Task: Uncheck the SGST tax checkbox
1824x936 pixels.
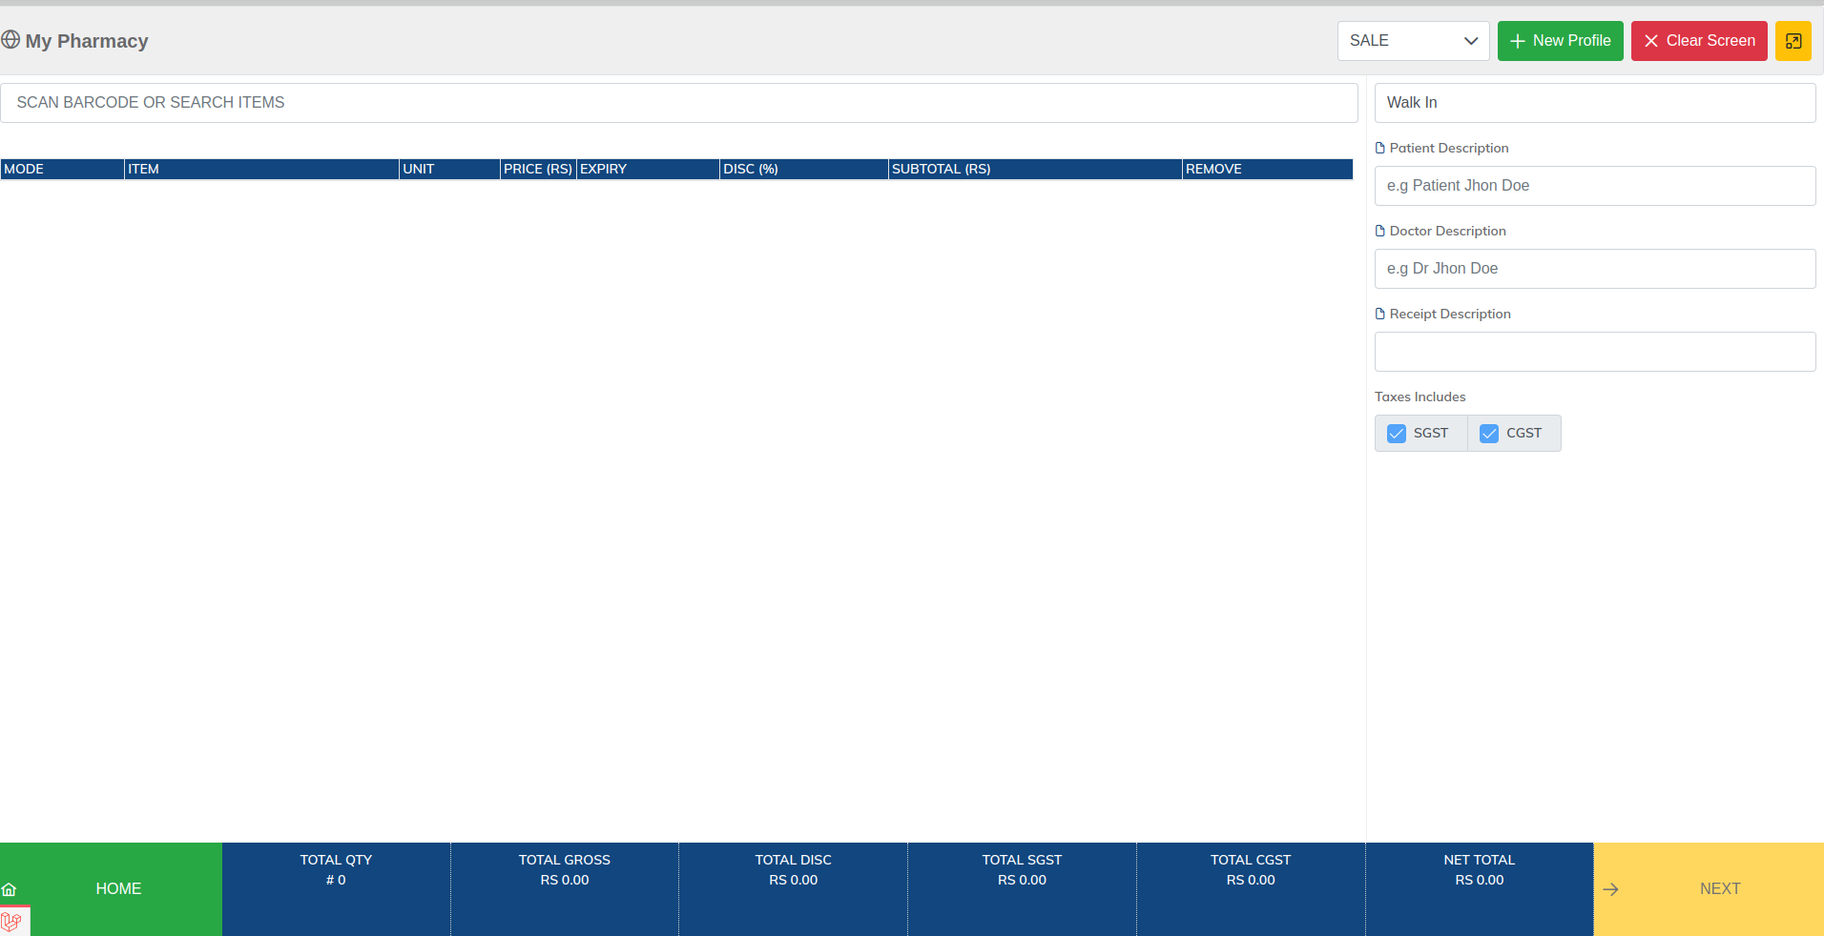Action: tap(1397, 434)
